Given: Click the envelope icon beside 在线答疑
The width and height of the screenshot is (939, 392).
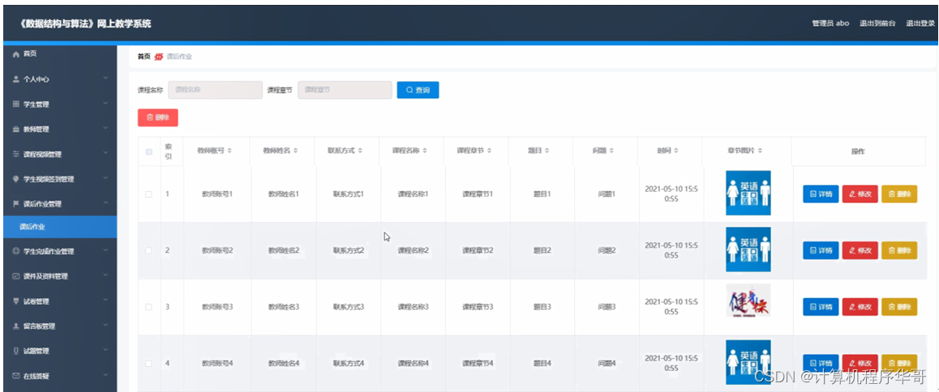Looking at the screenshot, I should click(16, 376).
